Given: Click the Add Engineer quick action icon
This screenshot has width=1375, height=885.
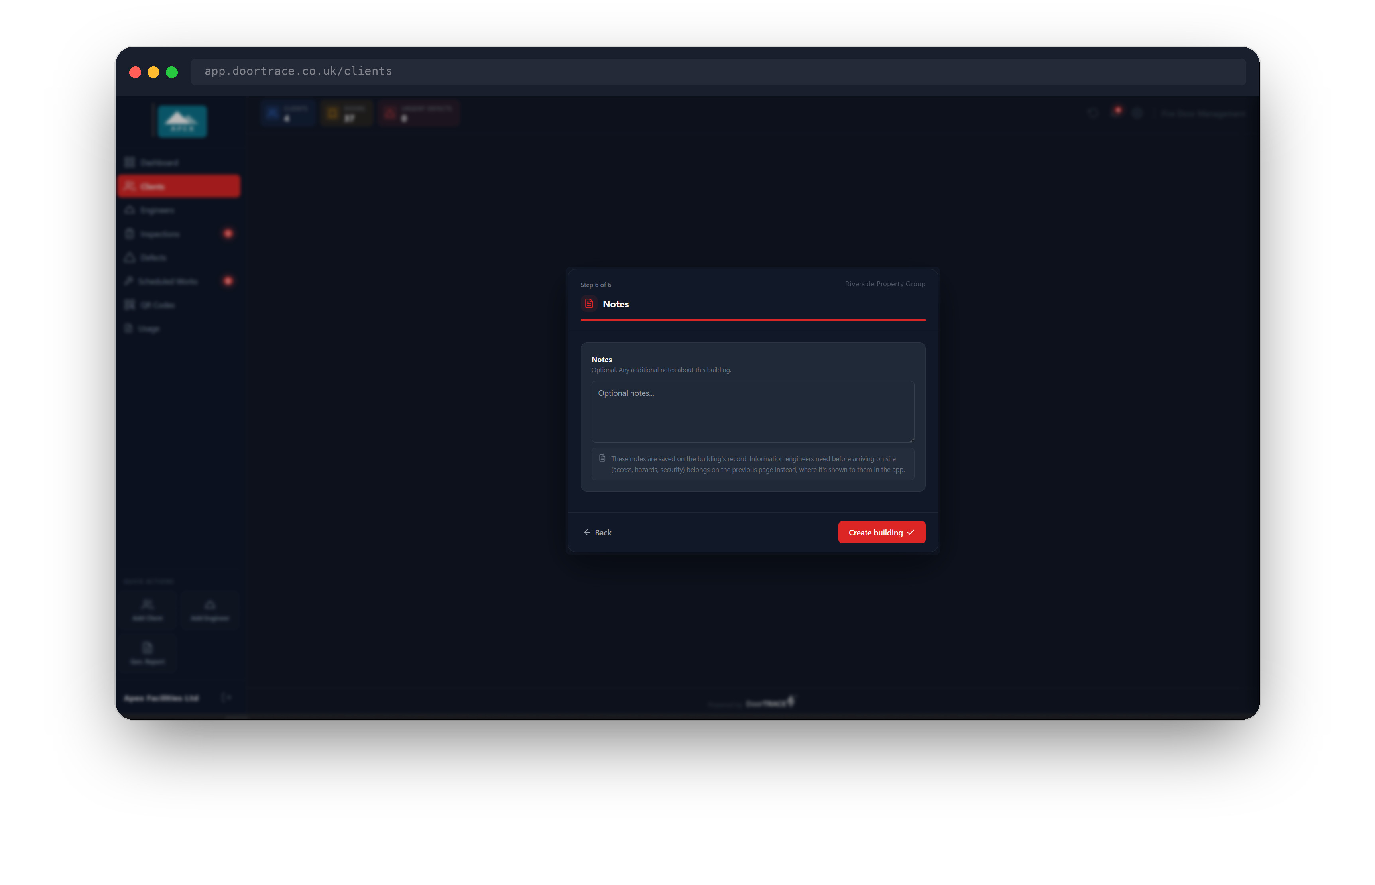Looking at the screenshot, I should pyautogui.click(x=210, y=605).
